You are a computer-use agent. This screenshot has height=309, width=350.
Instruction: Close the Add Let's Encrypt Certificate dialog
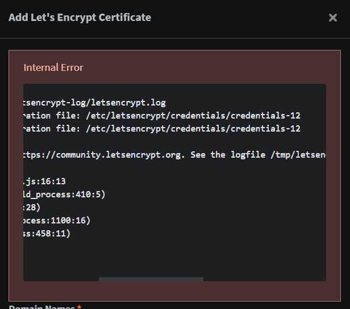[x=333, y=18]
